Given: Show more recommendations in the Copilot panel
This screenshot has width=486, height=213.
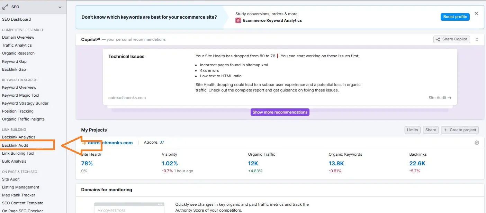Looking at the screenshot, I should pos(280,112).
